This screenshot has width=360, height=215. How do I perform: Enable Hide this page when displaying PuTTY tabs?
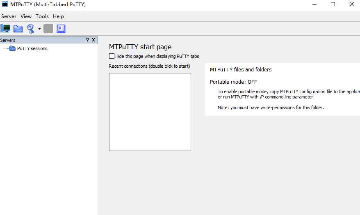tap(112, 56)
